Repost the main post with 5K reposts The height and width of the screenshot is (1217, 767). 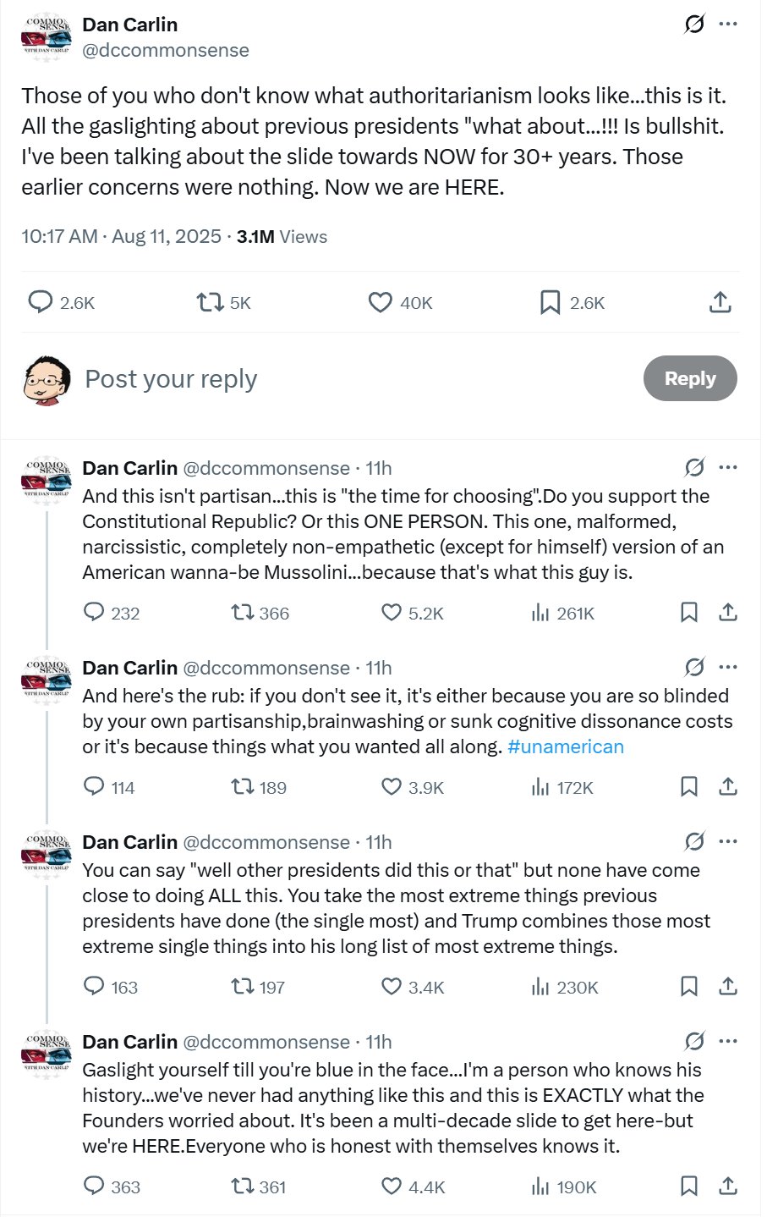tap(210, 302)
